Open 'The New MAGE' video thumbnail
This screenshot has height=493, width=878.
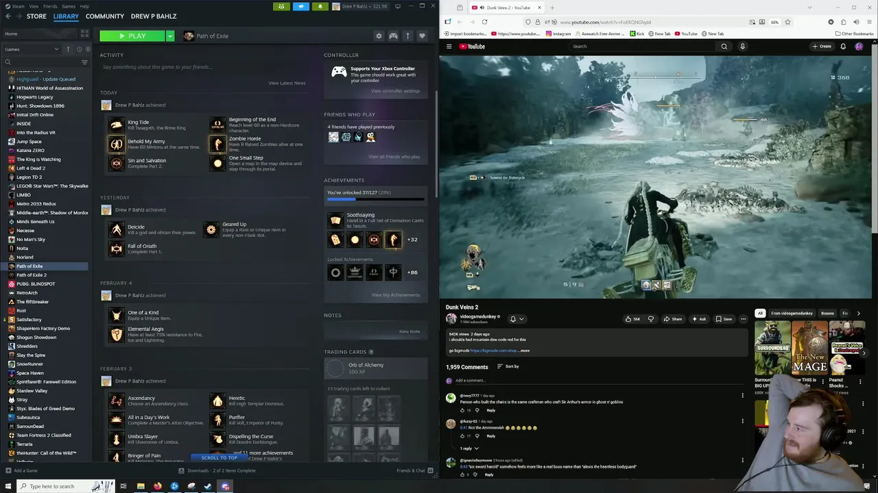pos(809,349)
